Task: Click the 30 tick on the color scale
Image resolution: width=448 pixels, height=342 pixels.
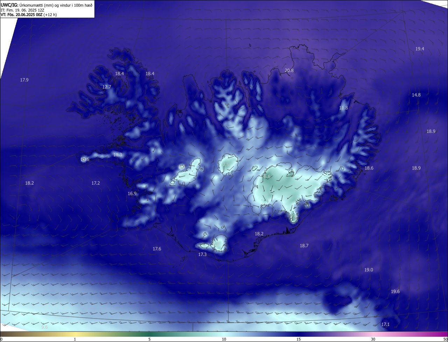Action: pos(373,339)
